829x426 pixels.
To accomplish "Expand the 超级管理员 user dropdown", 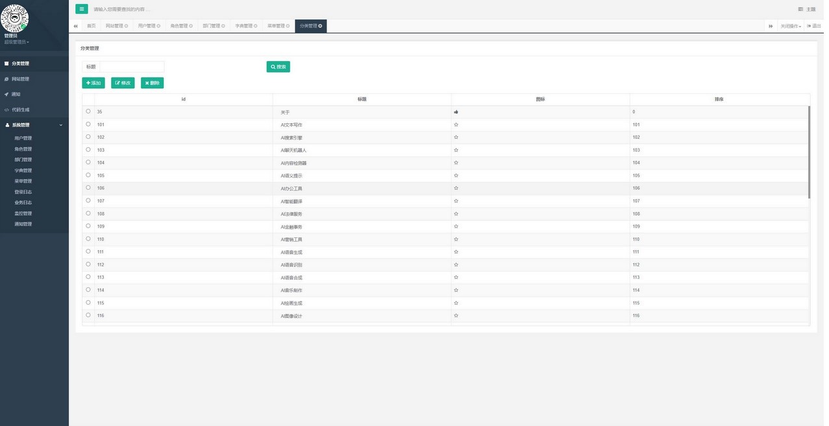I will tap(17, 42).
